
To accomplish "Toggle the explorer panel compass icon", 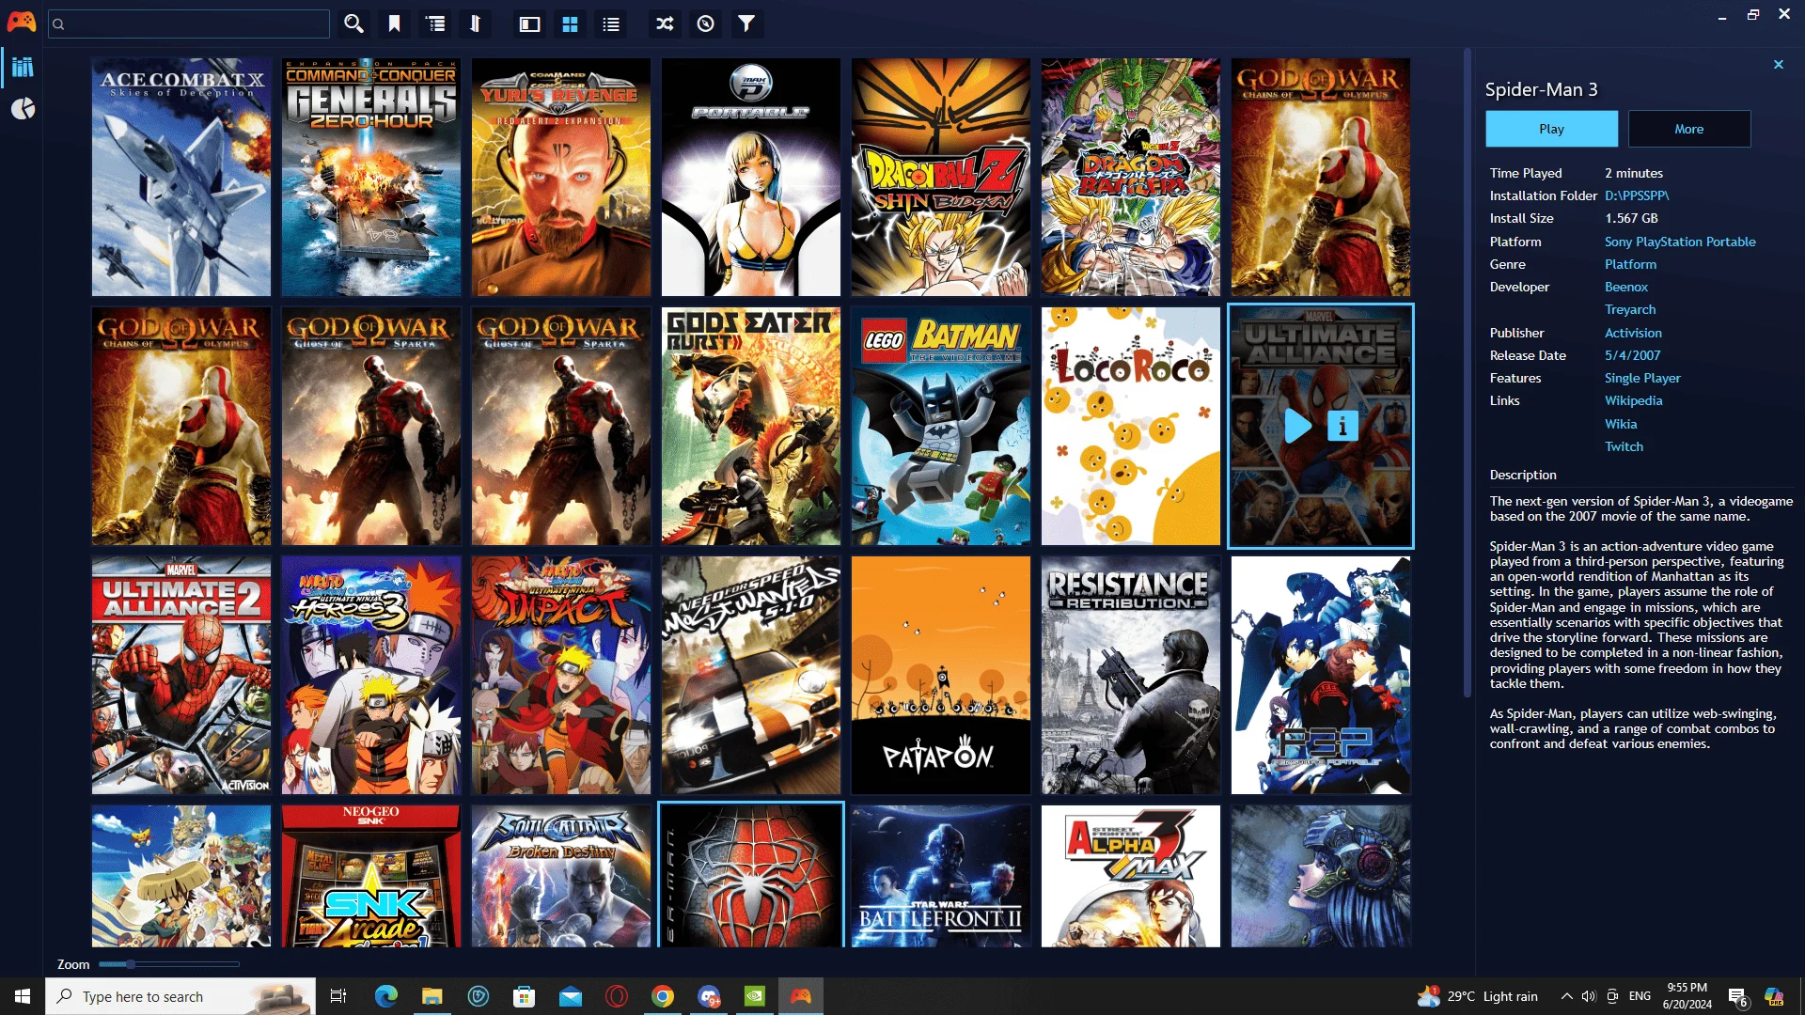I will 706,24.
